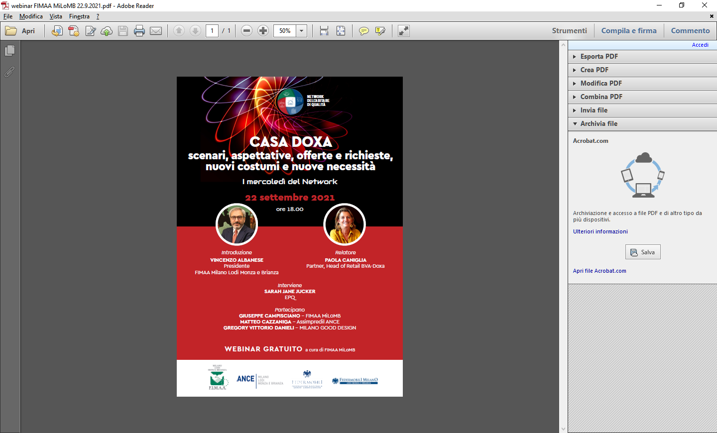The image size is (717, 433).
Task: Print the document using printer icon
Action: pyautogui.click(x=139, y=31)
